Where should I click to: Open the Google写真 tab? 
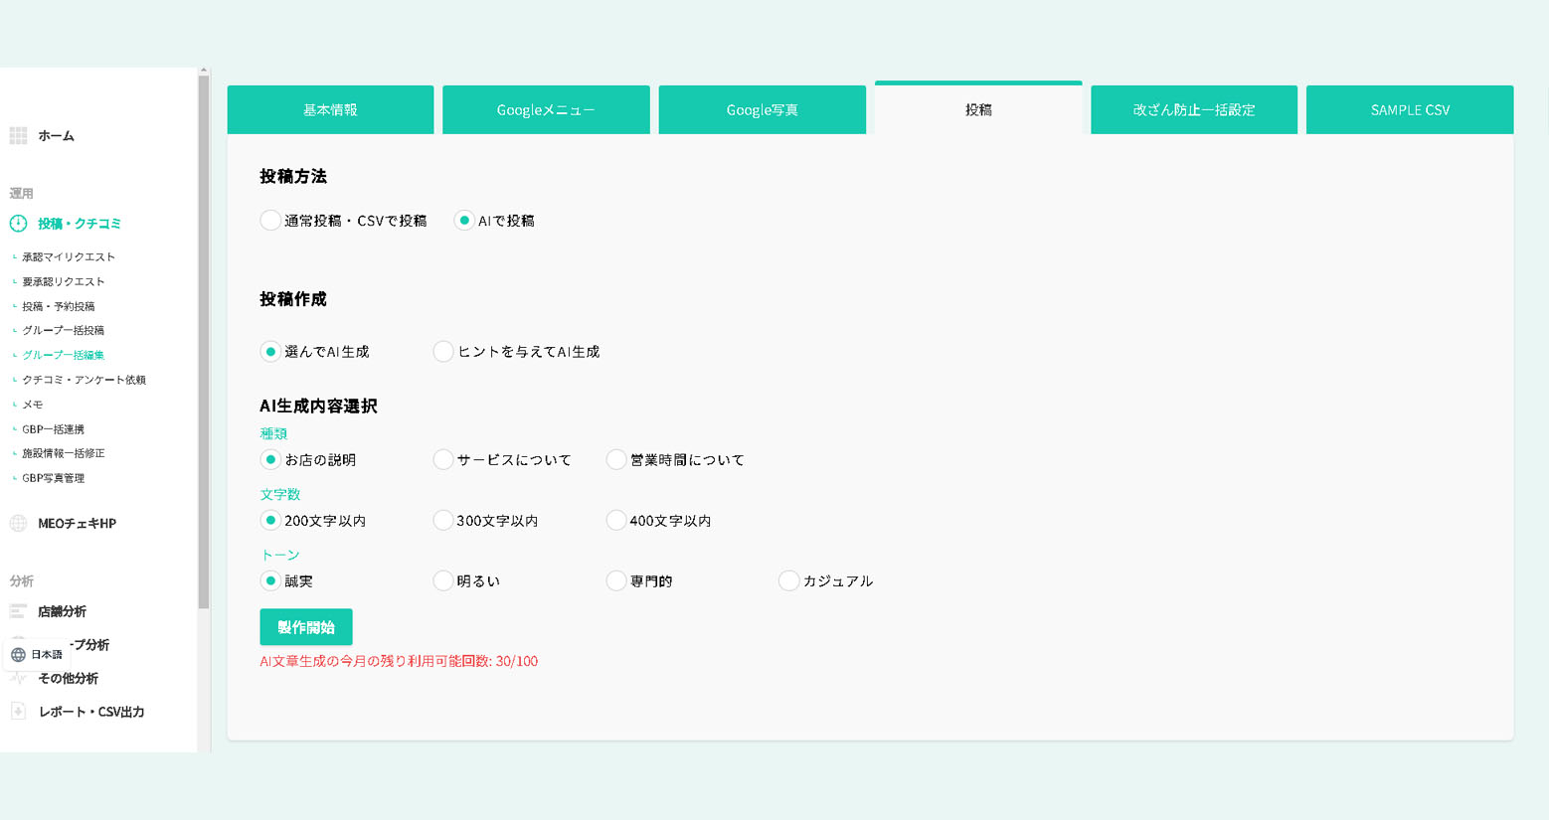[x=762, y=110]
